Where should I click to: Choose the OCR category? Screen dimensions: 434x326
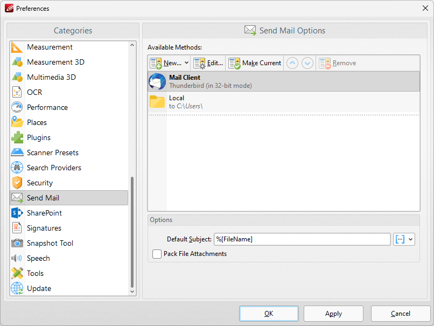pyautogui.click(x=69, y=92)
